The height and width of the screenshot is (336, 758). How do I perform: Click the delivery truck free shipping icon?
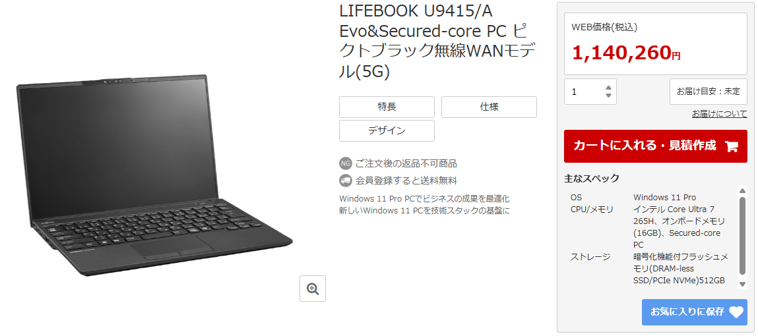tap(345, 181)
